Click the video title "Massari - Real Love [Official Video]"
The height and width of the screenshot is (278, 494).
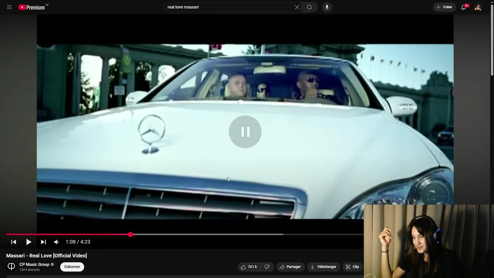point(47,256)
